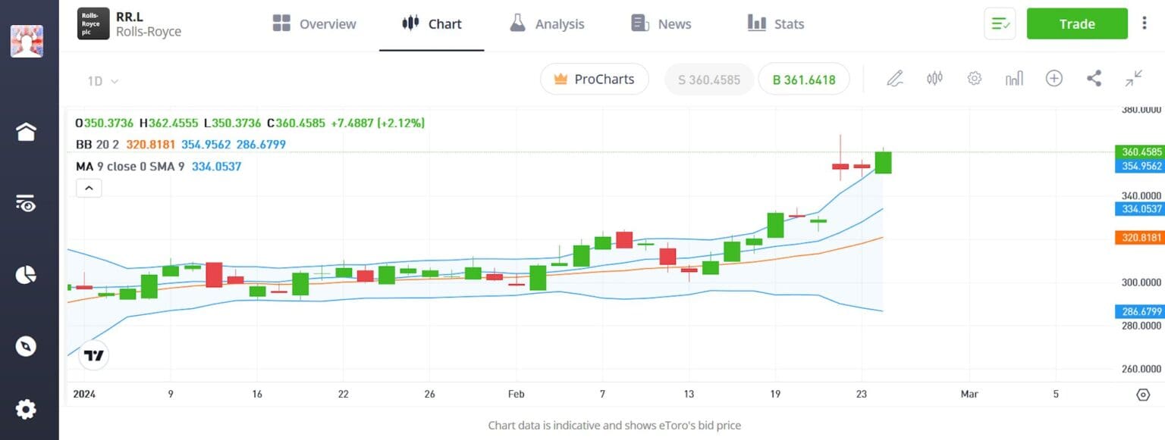1165x440 pixels.
Task: Collapse the indicator legend with the chevron
Action: click(x=89, y=187)
